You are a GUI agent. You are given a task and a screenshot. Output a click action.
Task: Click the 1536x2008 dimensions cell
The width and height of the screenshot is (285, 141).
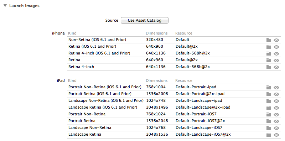pos(157,94)
